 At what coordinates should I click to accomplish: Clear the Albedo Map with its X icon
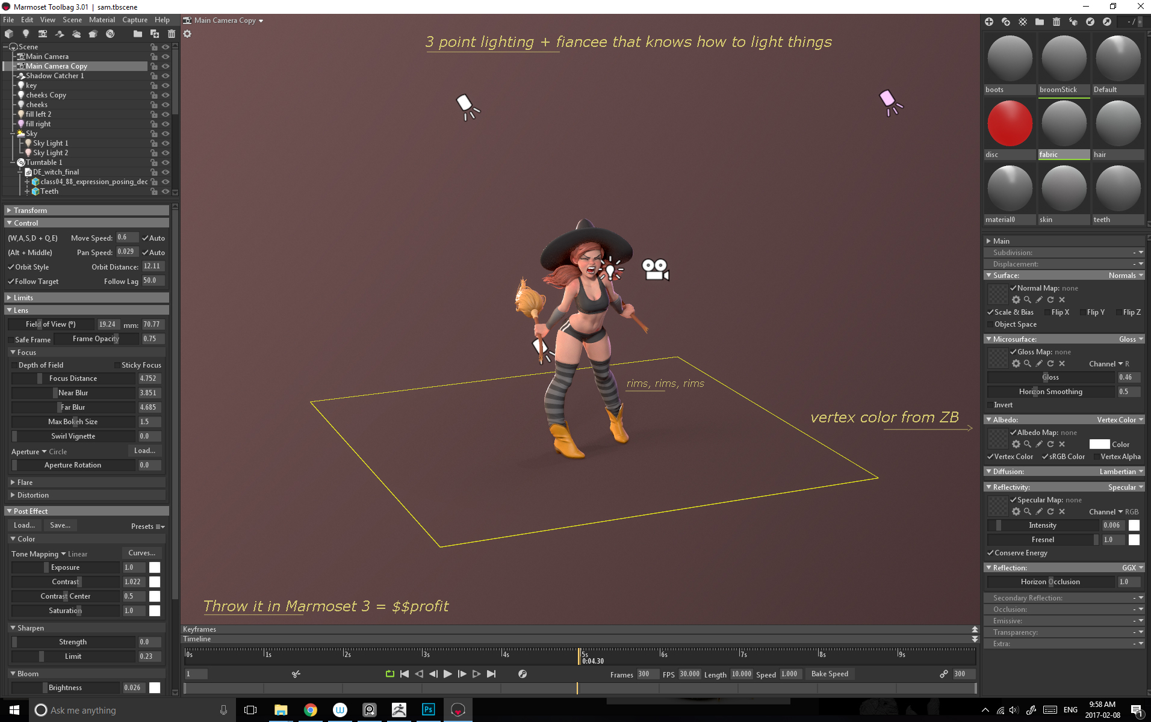(1062, 444)
